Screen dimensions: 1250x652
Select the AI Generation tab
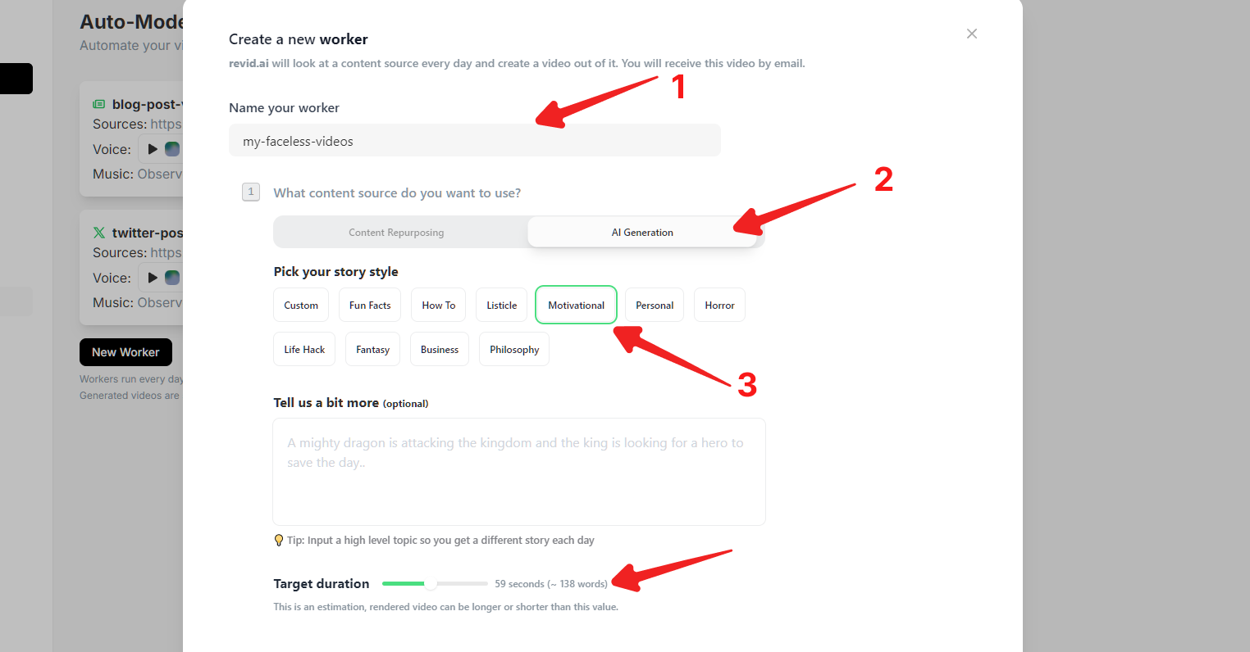click(642, 233)
